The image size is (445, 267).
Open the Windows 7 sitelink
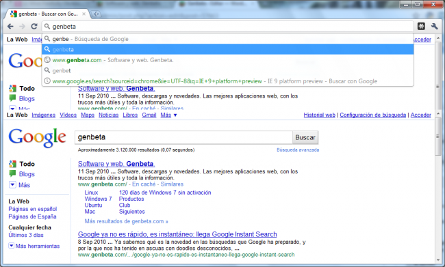[x=98, y=199]
